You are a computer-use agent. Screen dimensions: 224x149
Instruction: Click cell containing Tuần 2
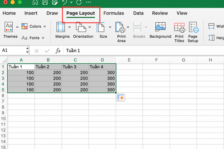pos(48,67)
